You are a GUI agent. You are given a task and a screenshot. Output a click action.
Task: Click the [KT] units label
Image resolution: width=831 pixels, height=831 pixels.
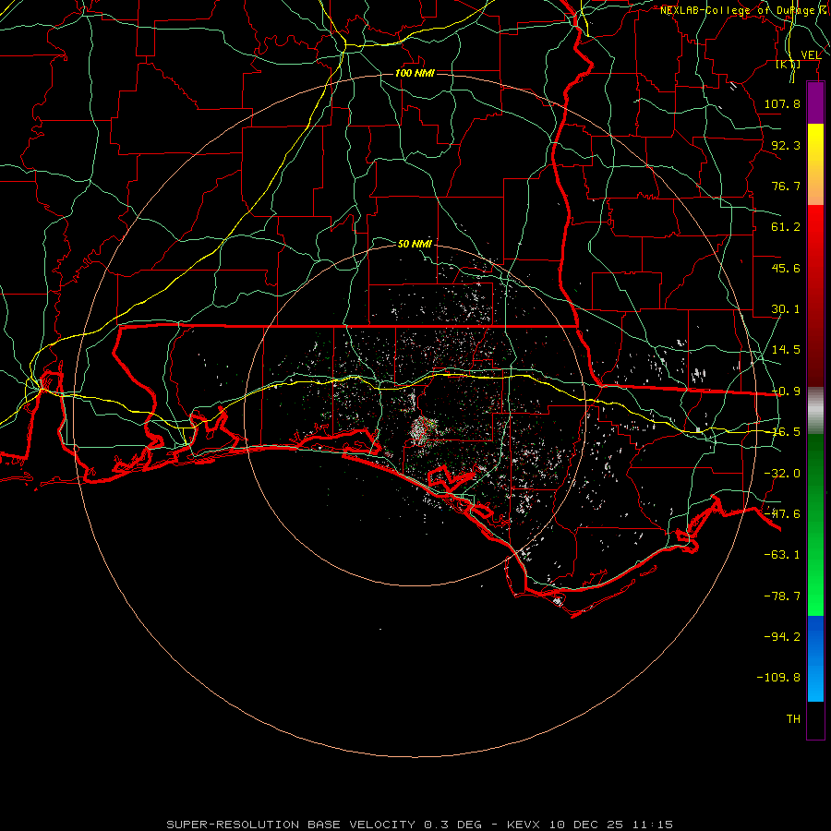coord(789,64)
